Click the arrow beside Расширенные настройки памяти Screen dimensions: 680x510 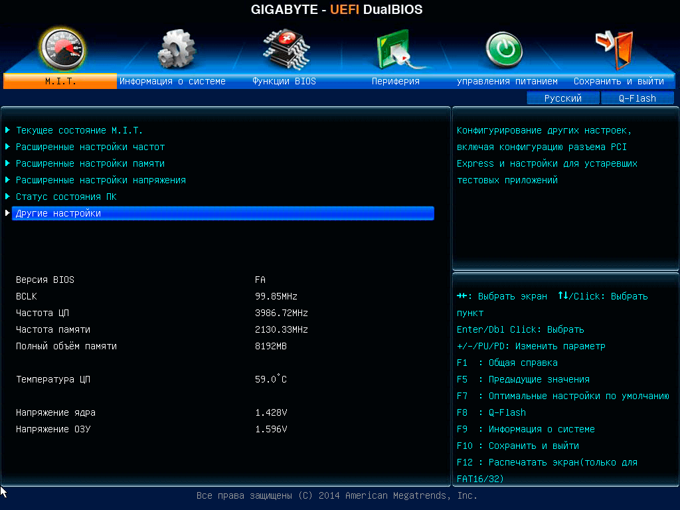(x=7, y=163)
